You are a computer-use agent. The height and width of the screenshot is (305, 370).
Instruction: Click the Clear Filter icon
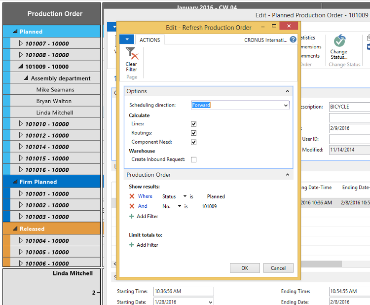(x=132, y=54)
